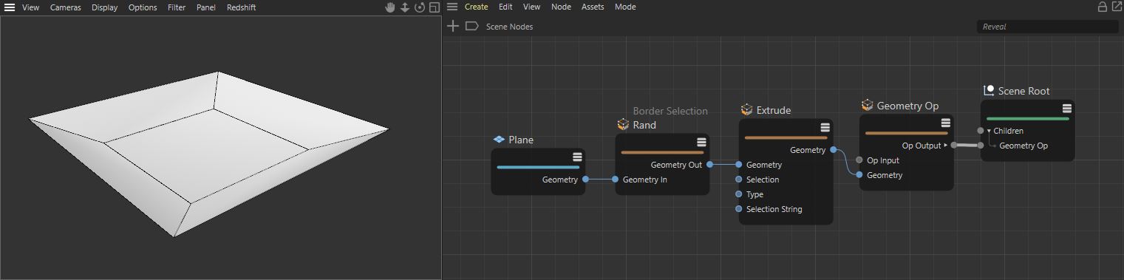
Task: Toggle the node editor lock icon
Action: pyautogui.click(x=1103, y=7)
